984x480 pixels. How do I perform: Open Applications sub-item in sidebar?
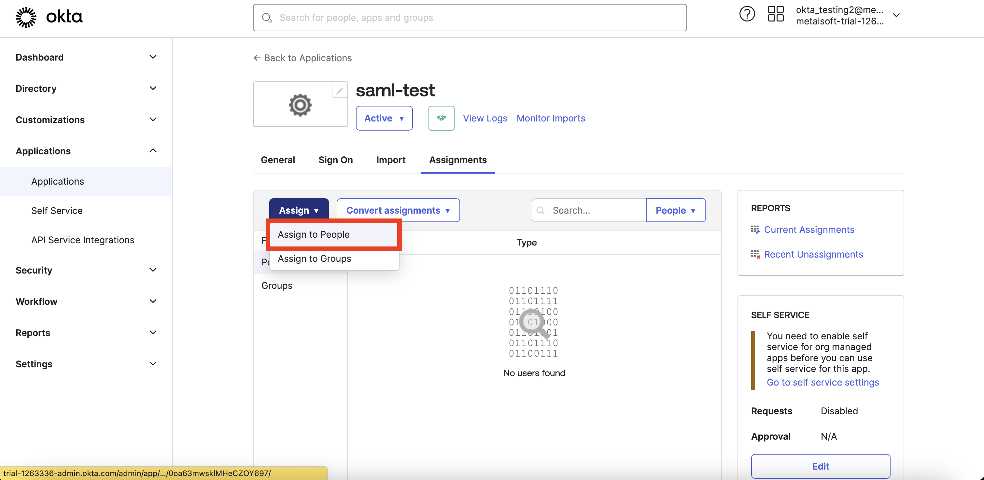click(x=86, y=181)
